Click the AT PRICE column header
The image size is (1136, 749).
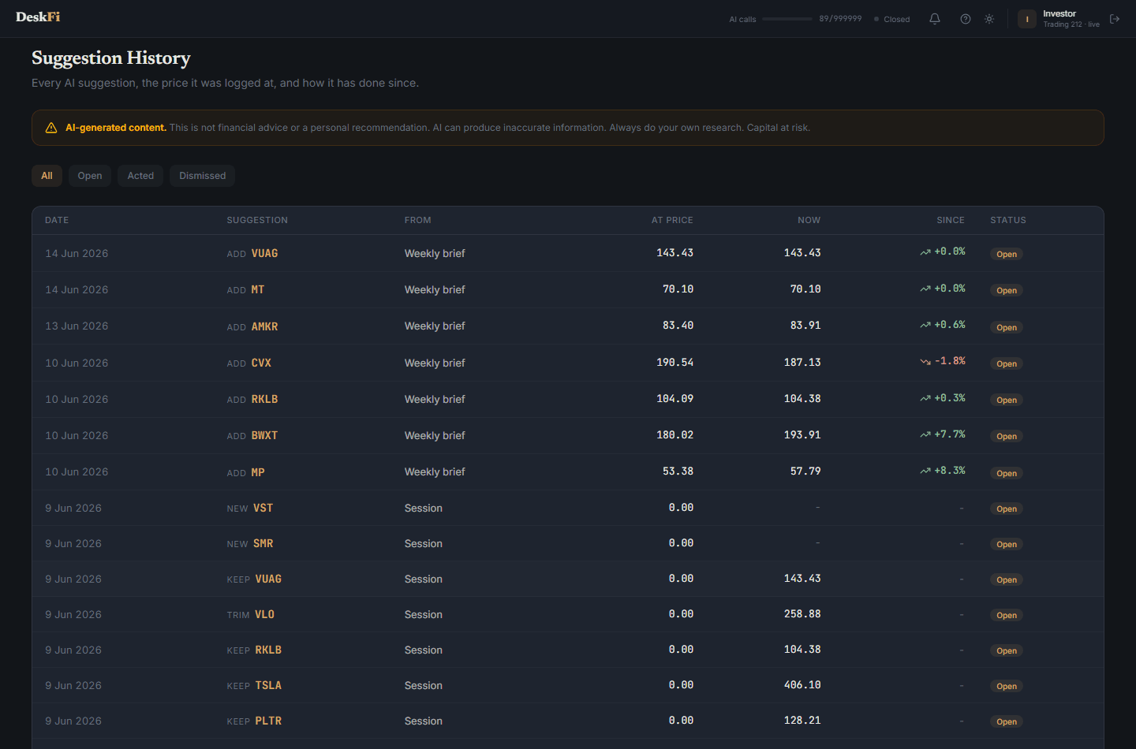point(672,220)
